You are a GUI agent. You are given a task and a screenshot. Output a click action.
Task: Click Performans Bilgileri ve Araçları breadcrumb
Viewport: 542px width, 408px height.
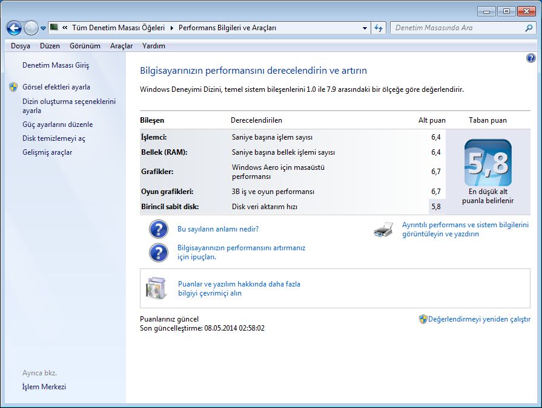coord(227,28)
